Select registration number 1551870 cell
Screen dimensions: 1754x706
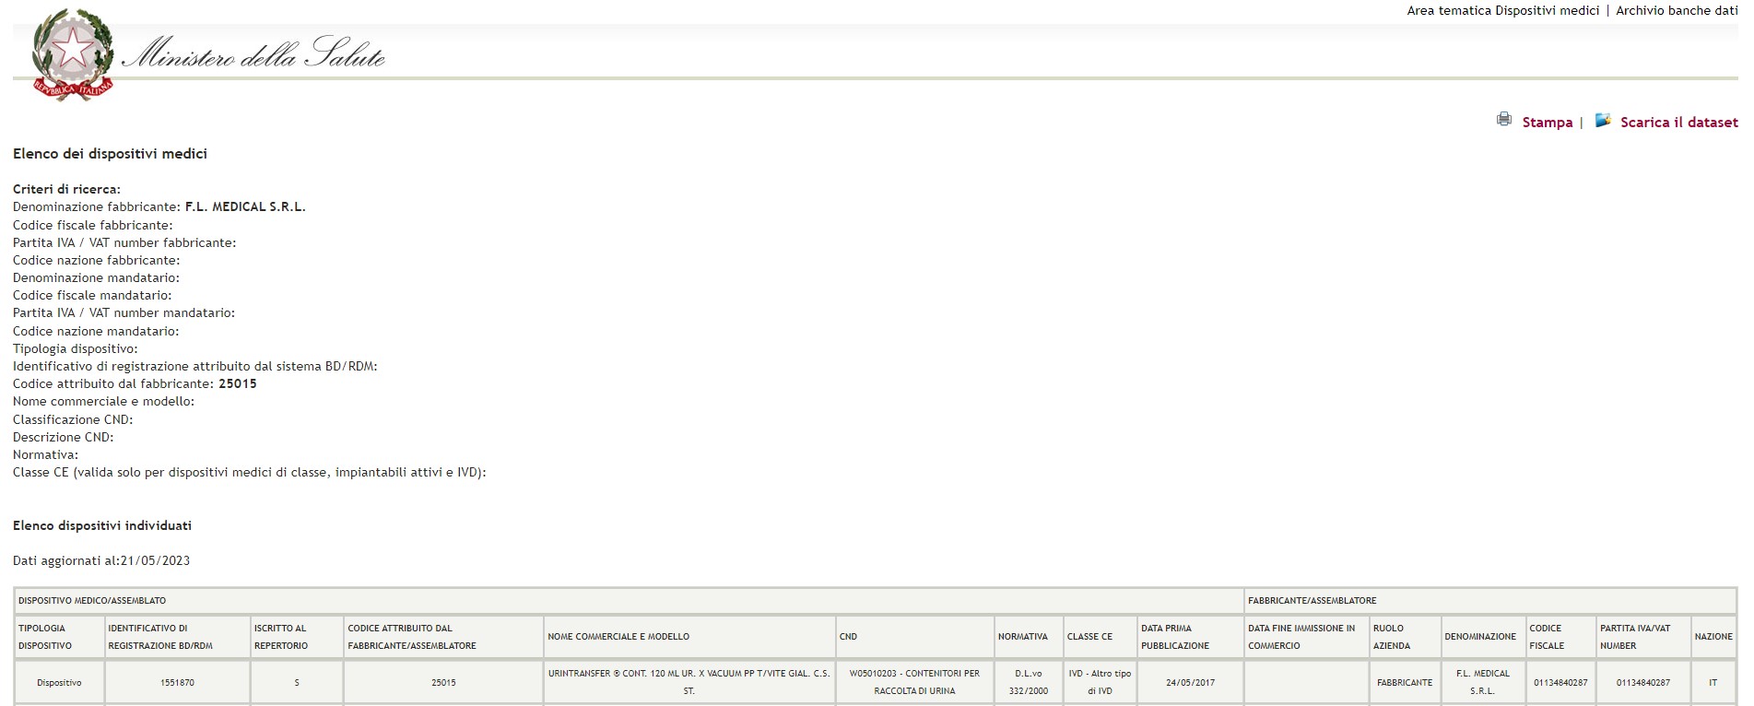(177, 683)
